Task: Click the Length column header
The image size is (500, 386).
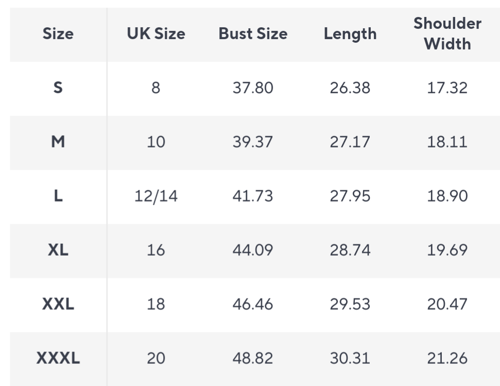Action: pos(350,34)
